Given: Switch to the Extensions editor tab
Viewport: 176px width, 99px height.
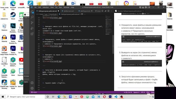Looking at the screenshot, I should (x=98, y=11).
